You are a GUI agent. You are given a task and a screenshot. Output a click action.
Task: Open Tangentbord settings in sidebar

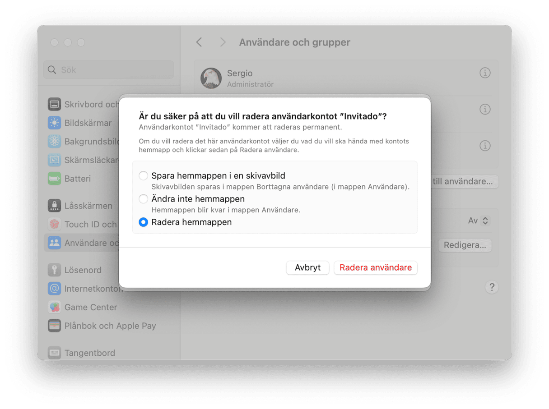coord(89,353)
